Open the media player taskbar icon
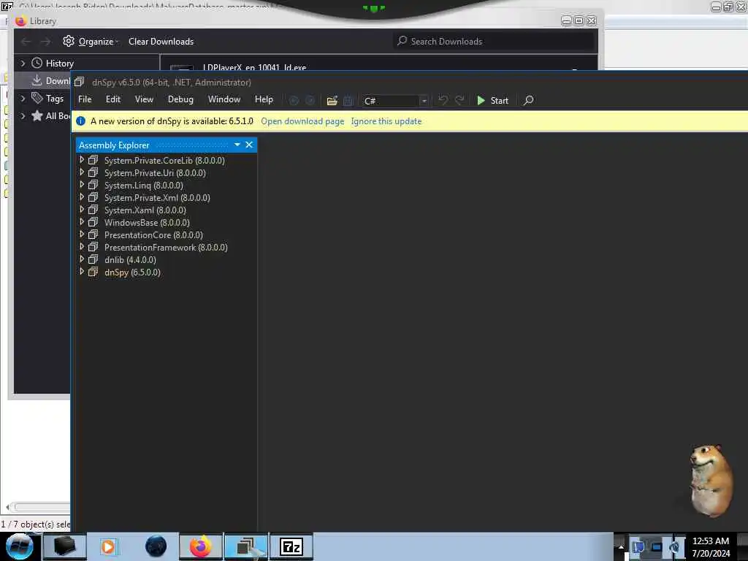 click(108, 546)
